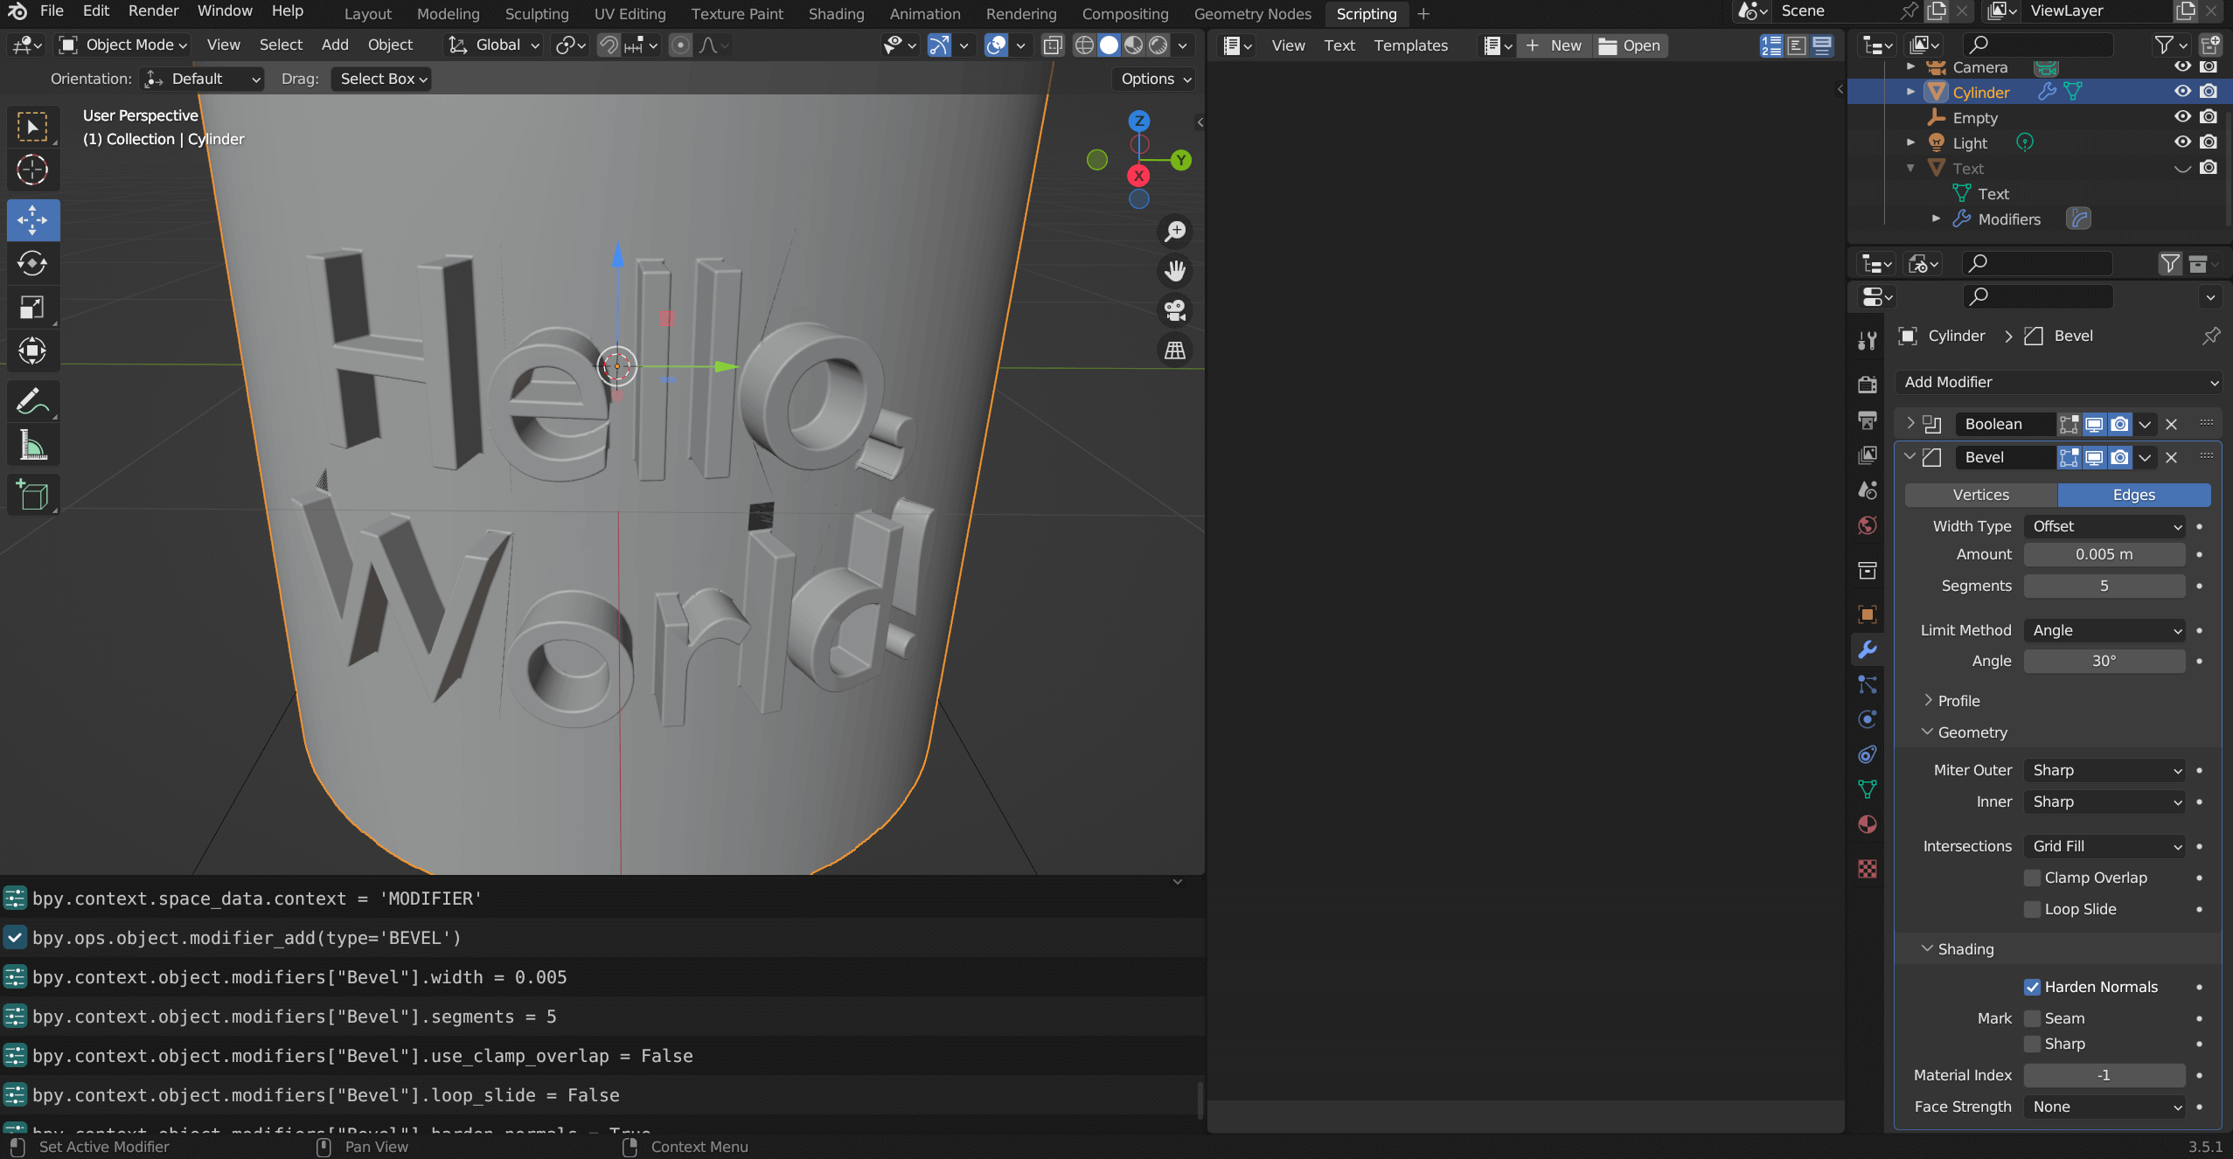Open the Material properties tab icon
Viewport: 2233px width, 1159px height.
(1868, 824)
